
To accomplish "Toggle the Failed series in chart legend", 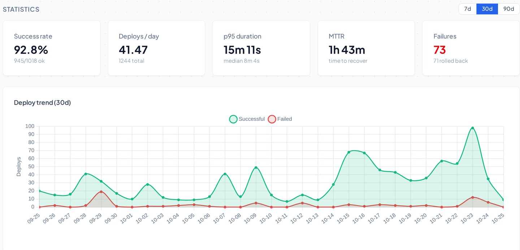I will 280,119.
